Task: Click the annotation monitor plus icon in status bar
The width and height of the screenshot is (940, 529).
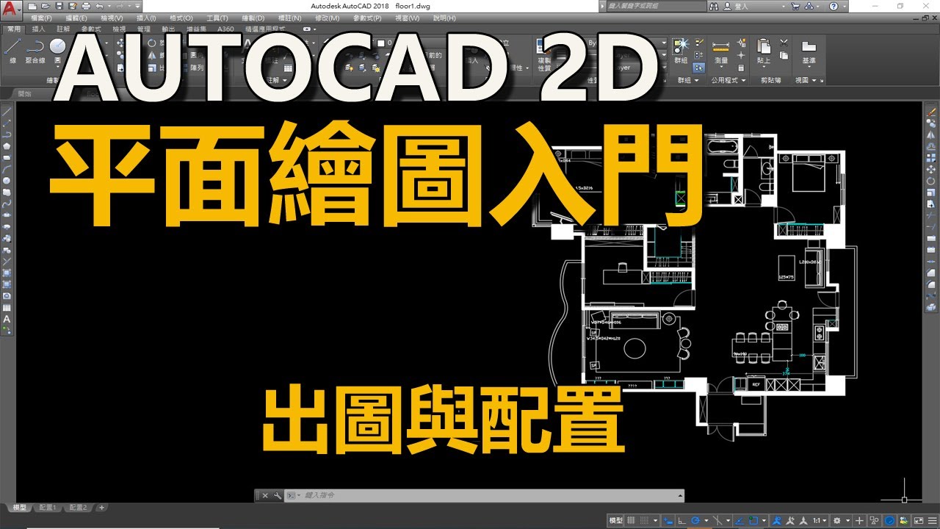Action: 859,519
